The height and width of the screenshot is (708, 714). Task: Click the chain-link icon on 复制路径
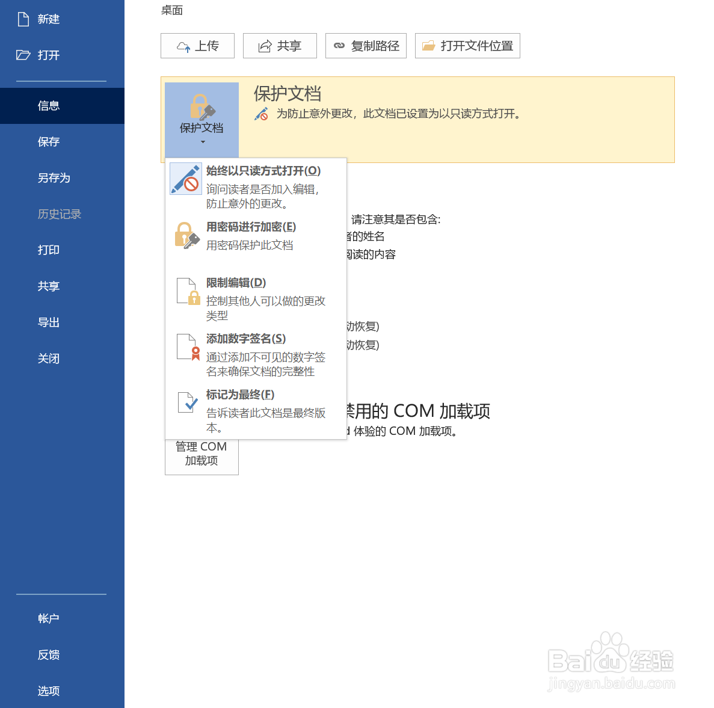click(339, 45)
